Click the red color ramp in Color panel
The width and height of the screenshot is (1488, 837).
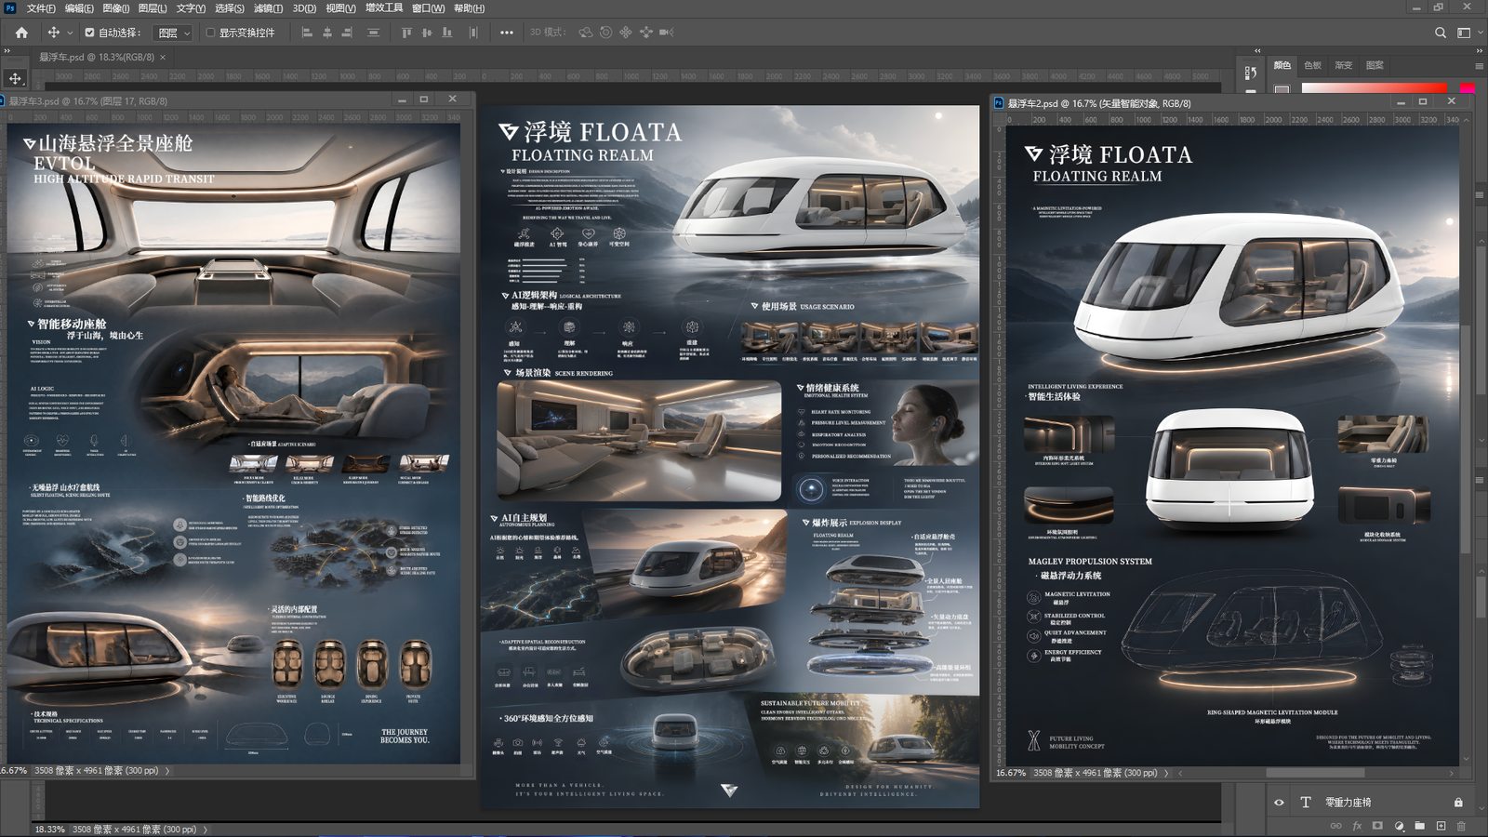pyautogui.click(x=1375, y=87)
